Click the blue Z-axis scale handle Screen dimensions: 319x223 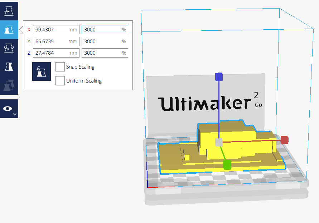pos(219,77)
